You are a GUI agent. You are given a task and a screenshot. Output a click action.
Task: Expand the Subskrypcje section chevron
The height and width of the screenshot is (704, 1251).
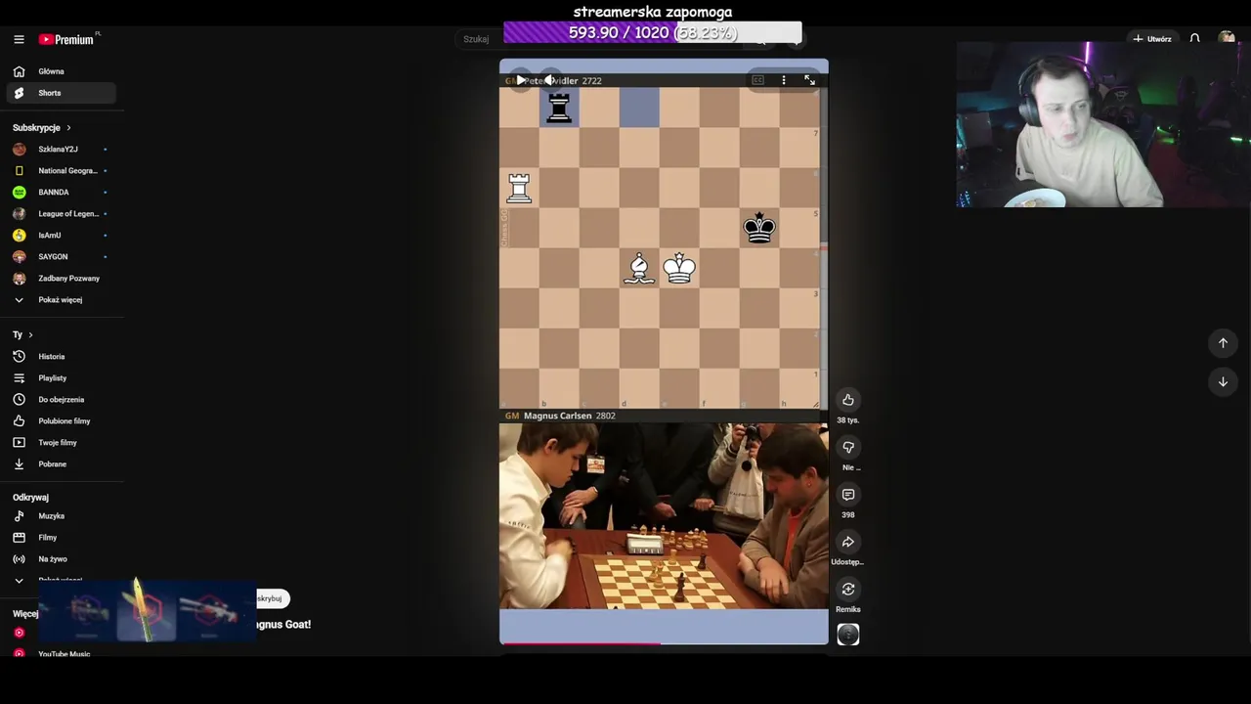pyautogui.click(x=68, y=128)
